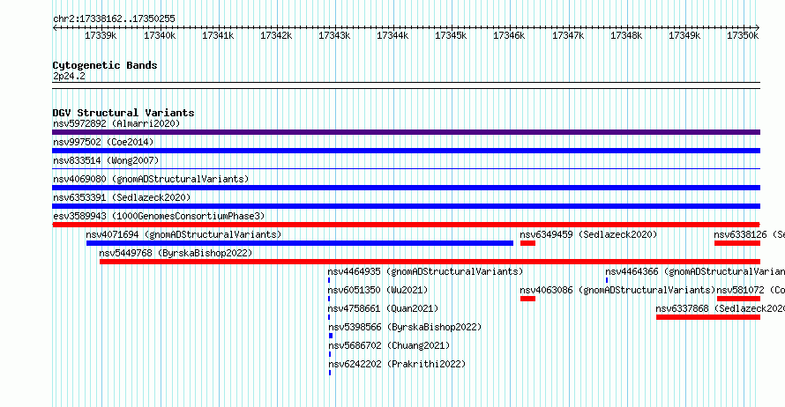Click nsv4071694 (gnomADStructuralVariants) label
The height and width of the screenshot is (407, 785).
tap(183, 234)
